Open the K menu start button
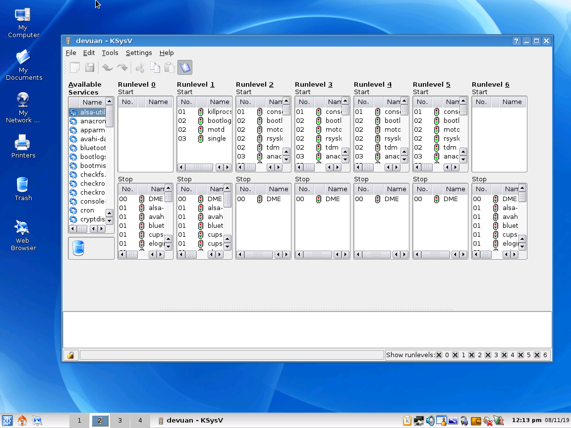 (7, 421)
